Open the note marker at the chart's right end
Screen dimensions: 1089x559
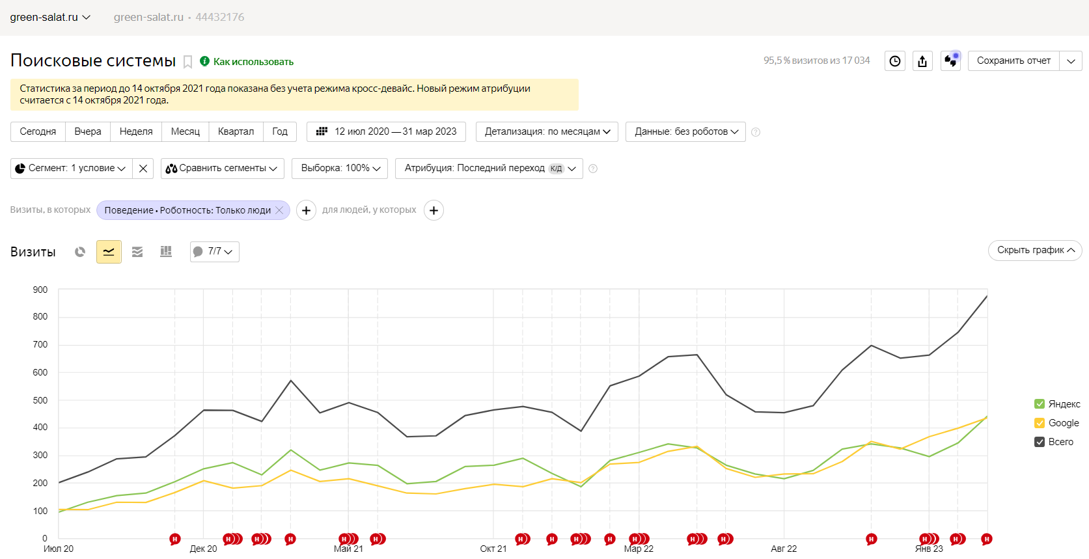pyautogui.click(x=987, y=539)
